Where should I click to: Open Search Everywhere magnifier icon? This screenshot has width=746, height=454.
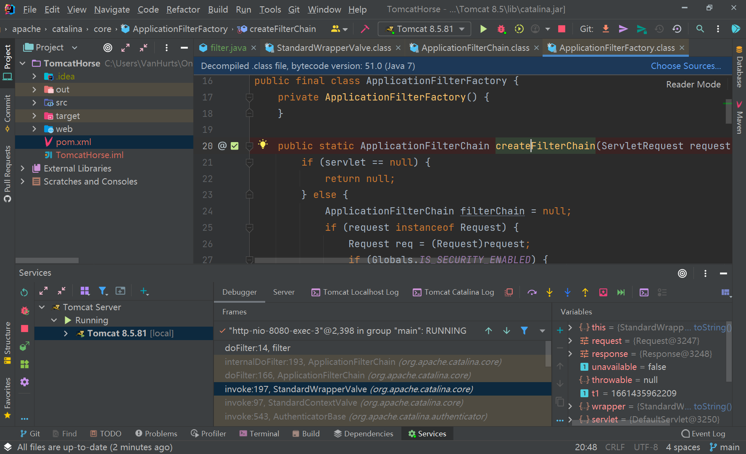point(700,29)
